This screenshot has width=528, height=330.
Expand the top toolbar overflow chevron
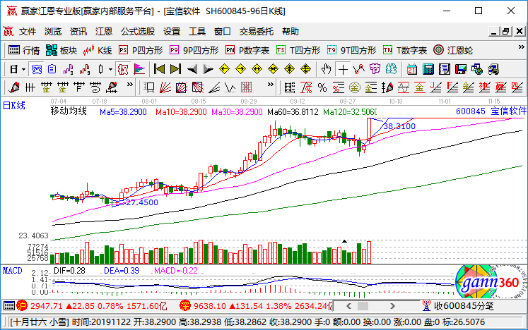point(521,47)
